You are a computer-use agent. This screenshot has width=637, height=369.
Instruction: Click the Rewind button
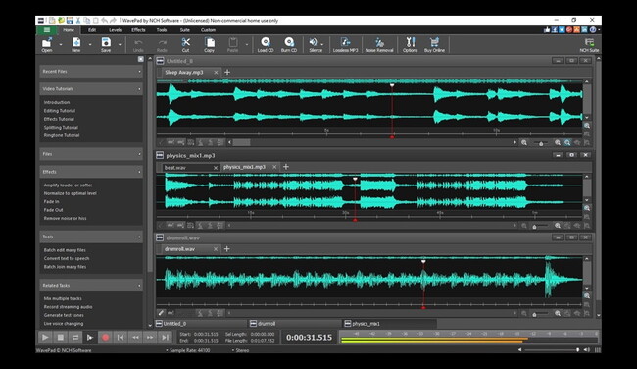(x=135, y=337)
